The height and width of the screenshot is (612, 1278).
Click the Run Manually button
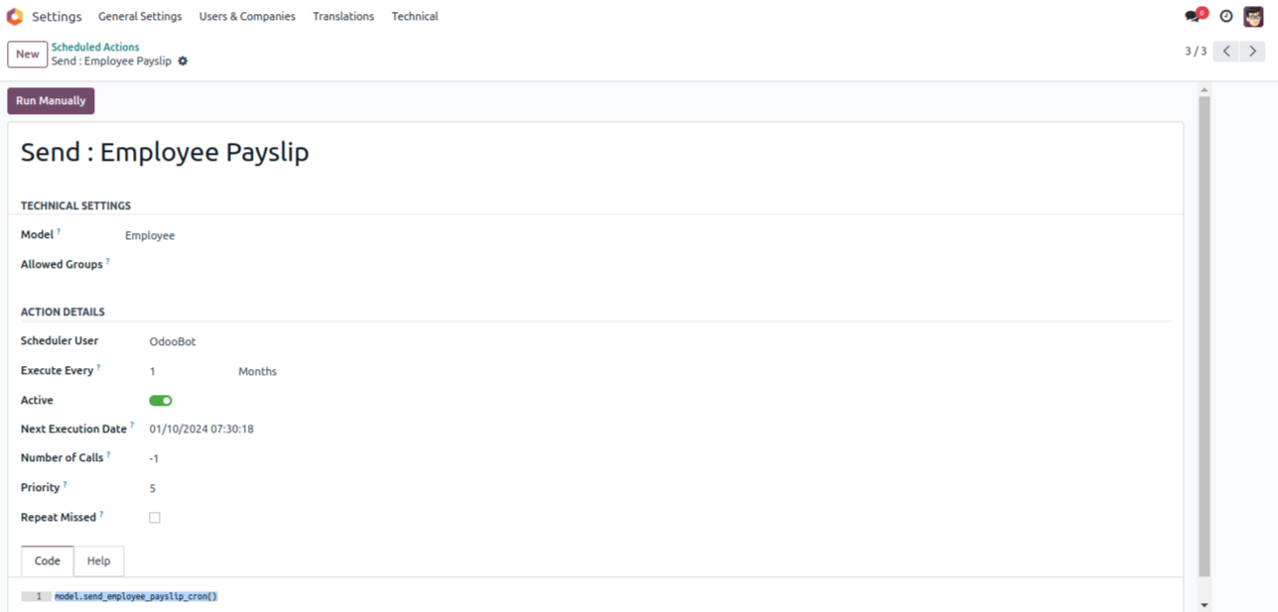51,101
